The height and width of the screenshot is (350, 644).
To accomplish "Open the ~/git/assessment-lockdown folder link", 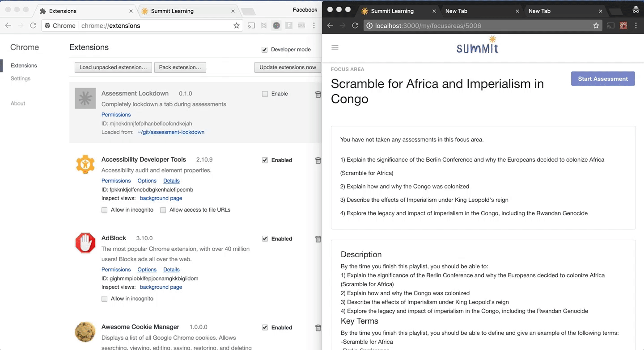I will point(171,132).
